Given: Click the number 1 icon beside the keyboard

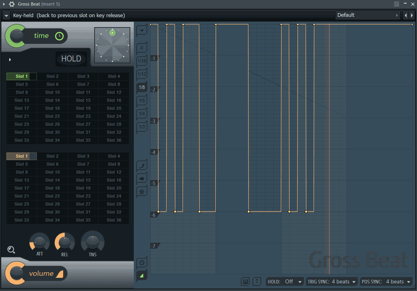Looking at the screenshot, I should (257, 281).
